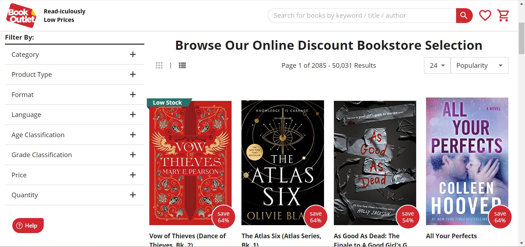Expand the Language filter
The image size is (525, 247).
pyautogui.click(x=133, y=114)
